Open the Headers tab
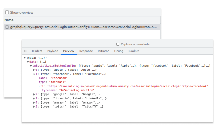Image resolution: width=217 pixels, height=126 pixels. point(36,51)
